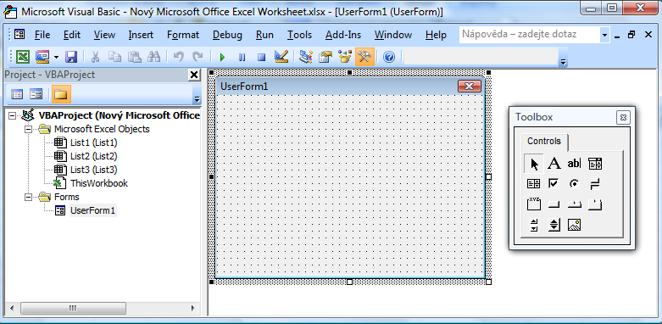
Task: Run Sub/UserForm with green play icon
Action: point(222,57)
